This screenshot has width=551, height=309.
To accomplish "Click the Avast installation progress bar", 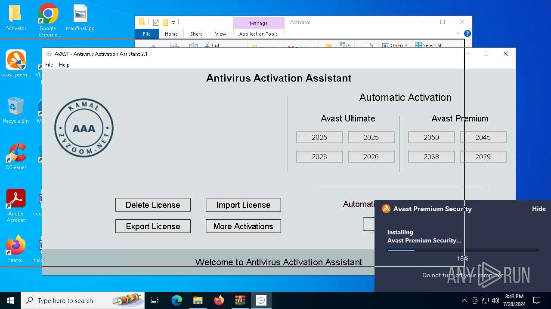I will pos(463,250).
